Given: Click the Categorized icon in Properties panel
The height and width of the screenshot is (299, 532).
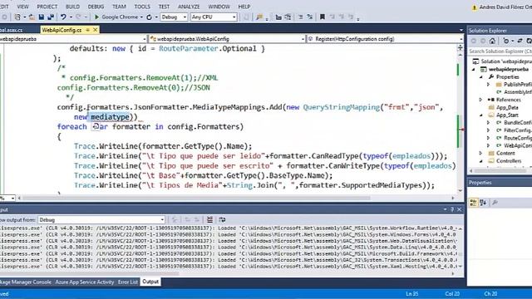Looking at the screenshot, I should point(473,203).
